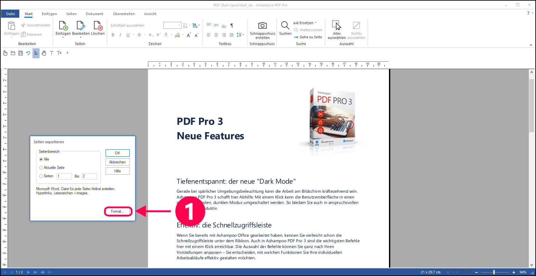Switch to the Überarbeiten ribbon tab
536x276 pixels.
pyautogui.click(x=124, y=14)
